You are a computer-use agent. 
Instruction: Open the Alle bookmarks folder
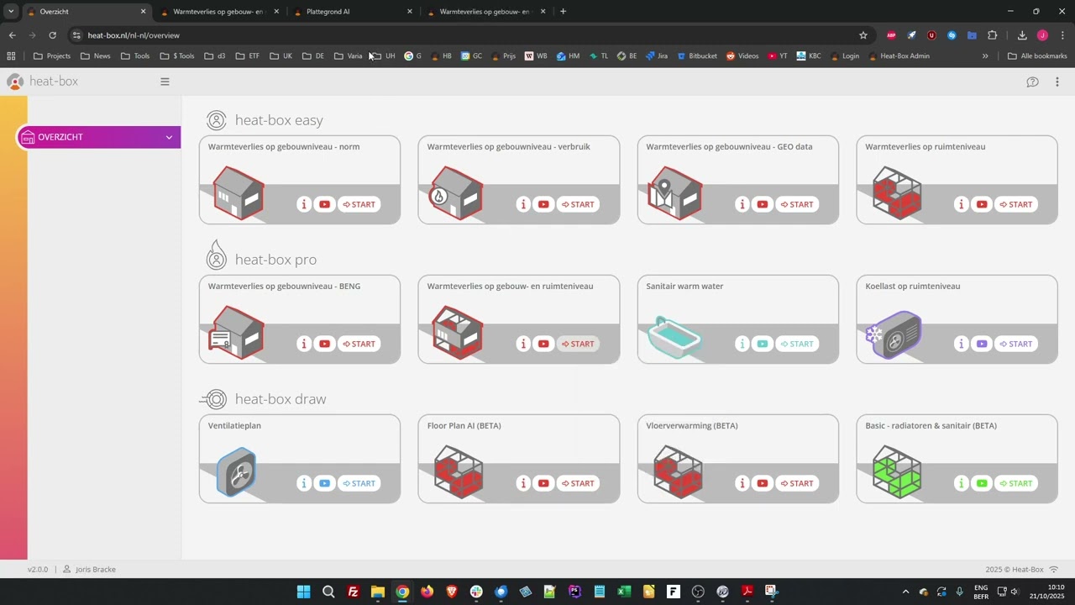click(x=1037, y=56)
